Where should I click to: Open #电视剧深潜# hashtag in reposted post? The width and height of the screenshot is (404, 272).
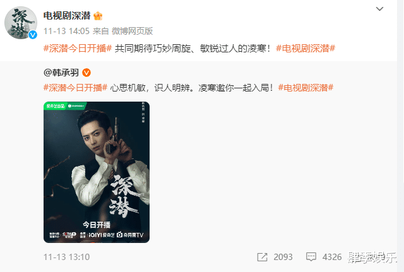(306, 88)
